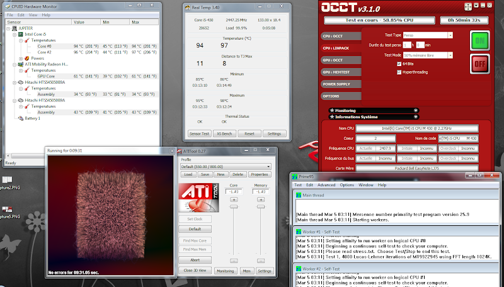This screenshot has height=287, width=504.
Task: Click thermometer icon beside Temperatures under Intel Core i5
Action: [x=27, y=40]
